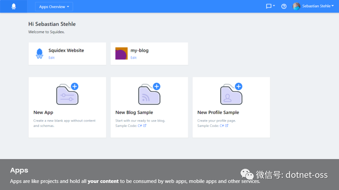Expand the Sebastian Stehle user menu
Viewport: 339px width, 190px height.
(318, 6)
